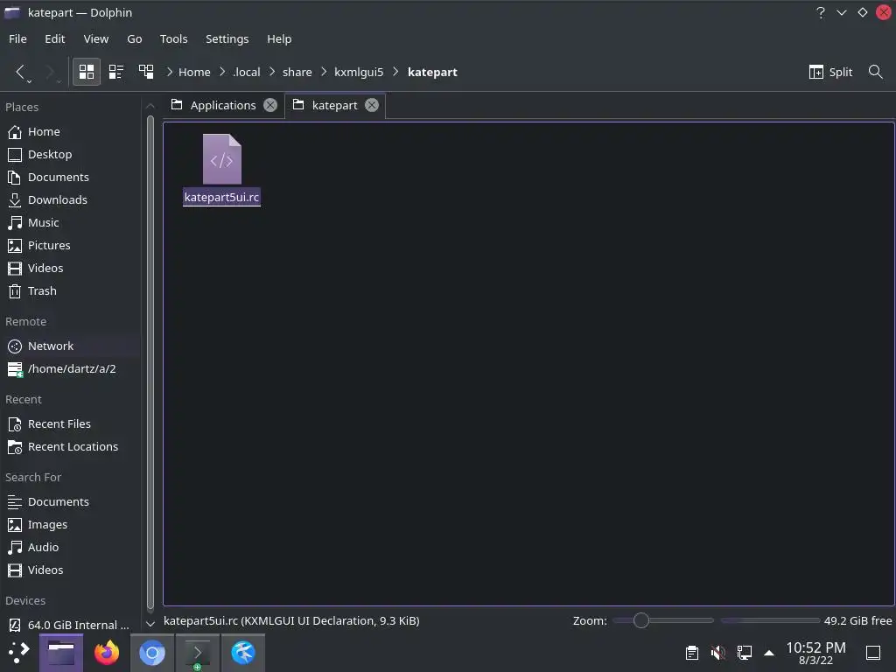The width and height of the screenshot is (896, 672).
Task: Open back-history dropdown arrow
Action: [29, 82]
